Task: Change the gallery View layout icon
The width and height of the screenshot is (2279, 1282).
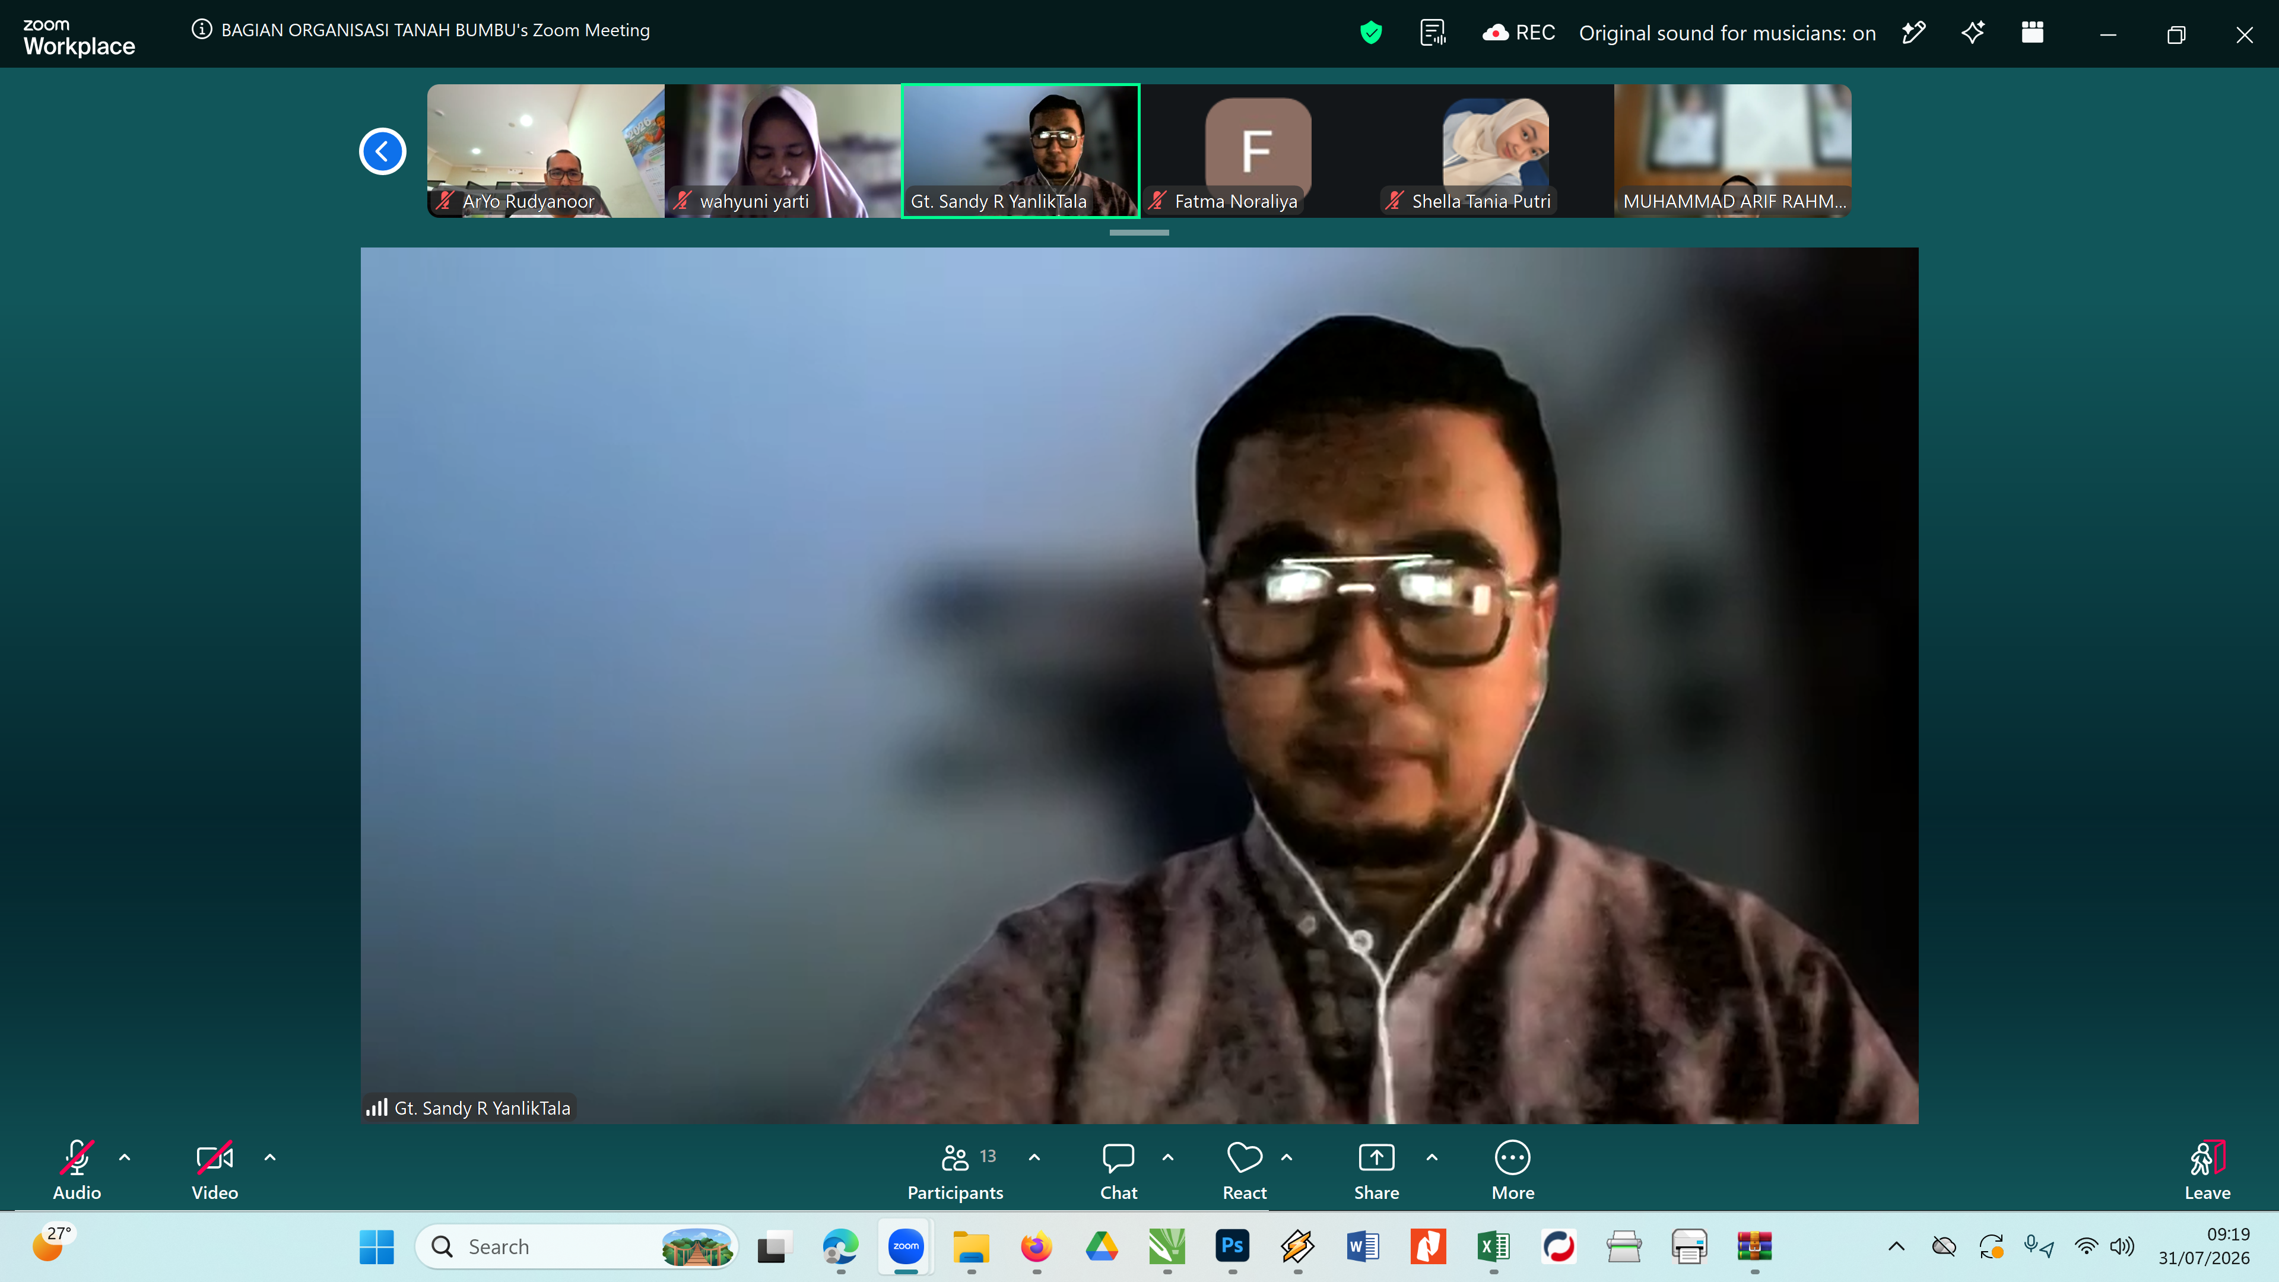Action: pyautogui.click(x=2033, y=33)
